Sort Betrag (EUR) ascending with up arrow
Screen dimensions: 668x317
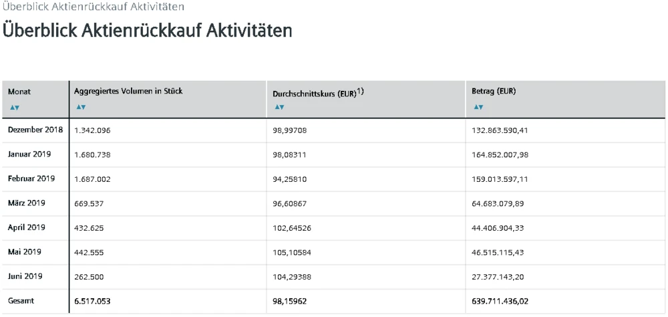click(x=475, y=106)
